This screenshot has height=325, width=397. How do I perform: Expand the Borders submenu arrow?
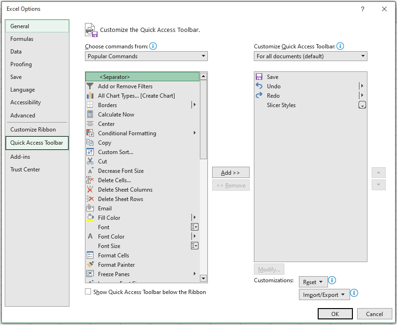[194, 105]
